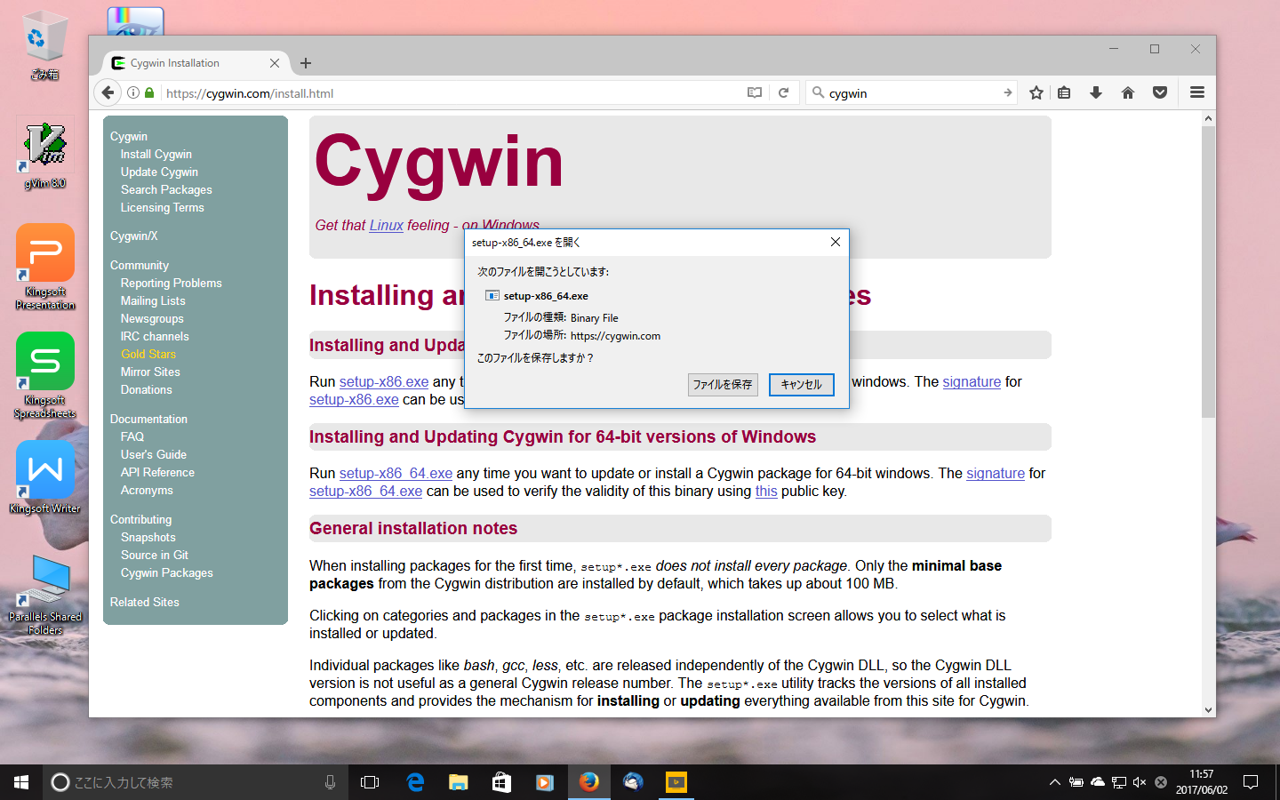Reload the Cygwin install page
Screen dimensions: 1280x800
(x=783, y=92)
